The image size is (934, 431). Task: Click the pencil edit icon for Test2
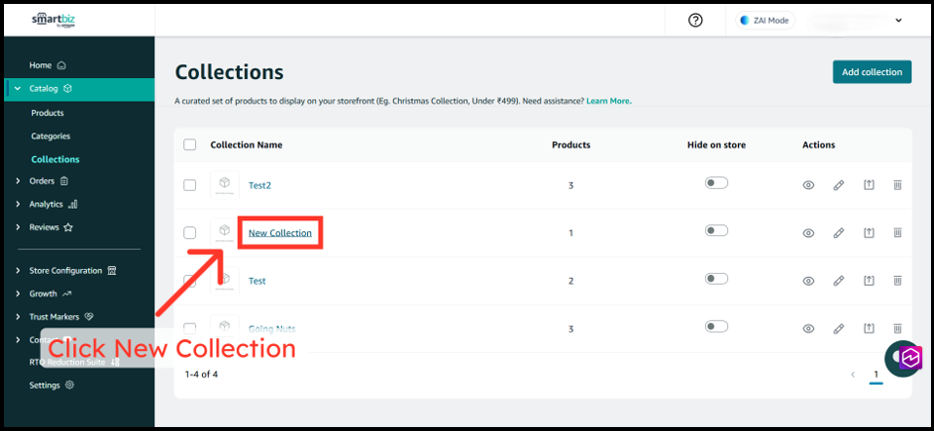click(838, 185)
